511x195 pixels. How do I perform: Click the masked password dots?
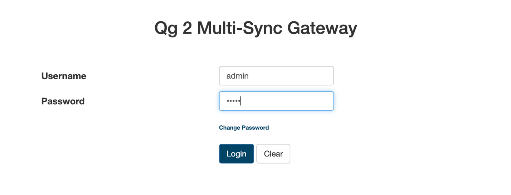point(233,101)
